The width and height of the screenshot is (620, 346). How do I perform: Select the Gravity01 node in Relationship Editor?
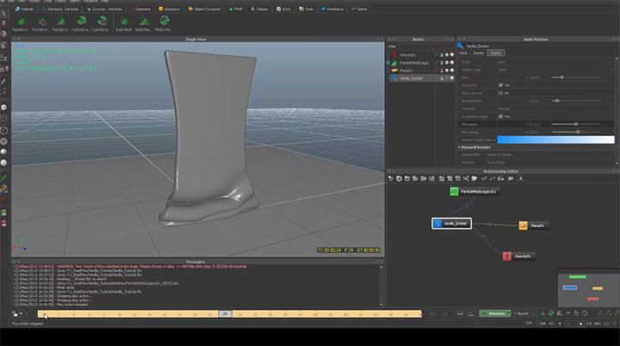[x=518, y=256]
